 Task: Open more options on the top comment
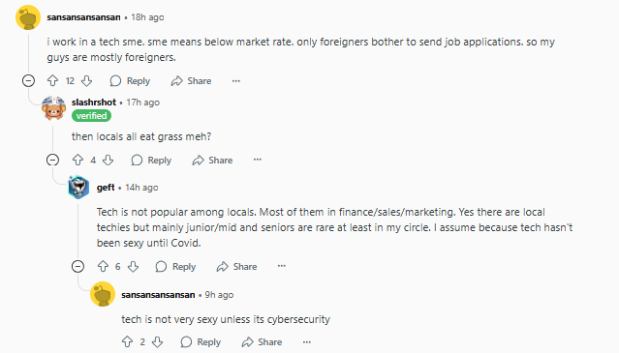click(x=236, y=81)
